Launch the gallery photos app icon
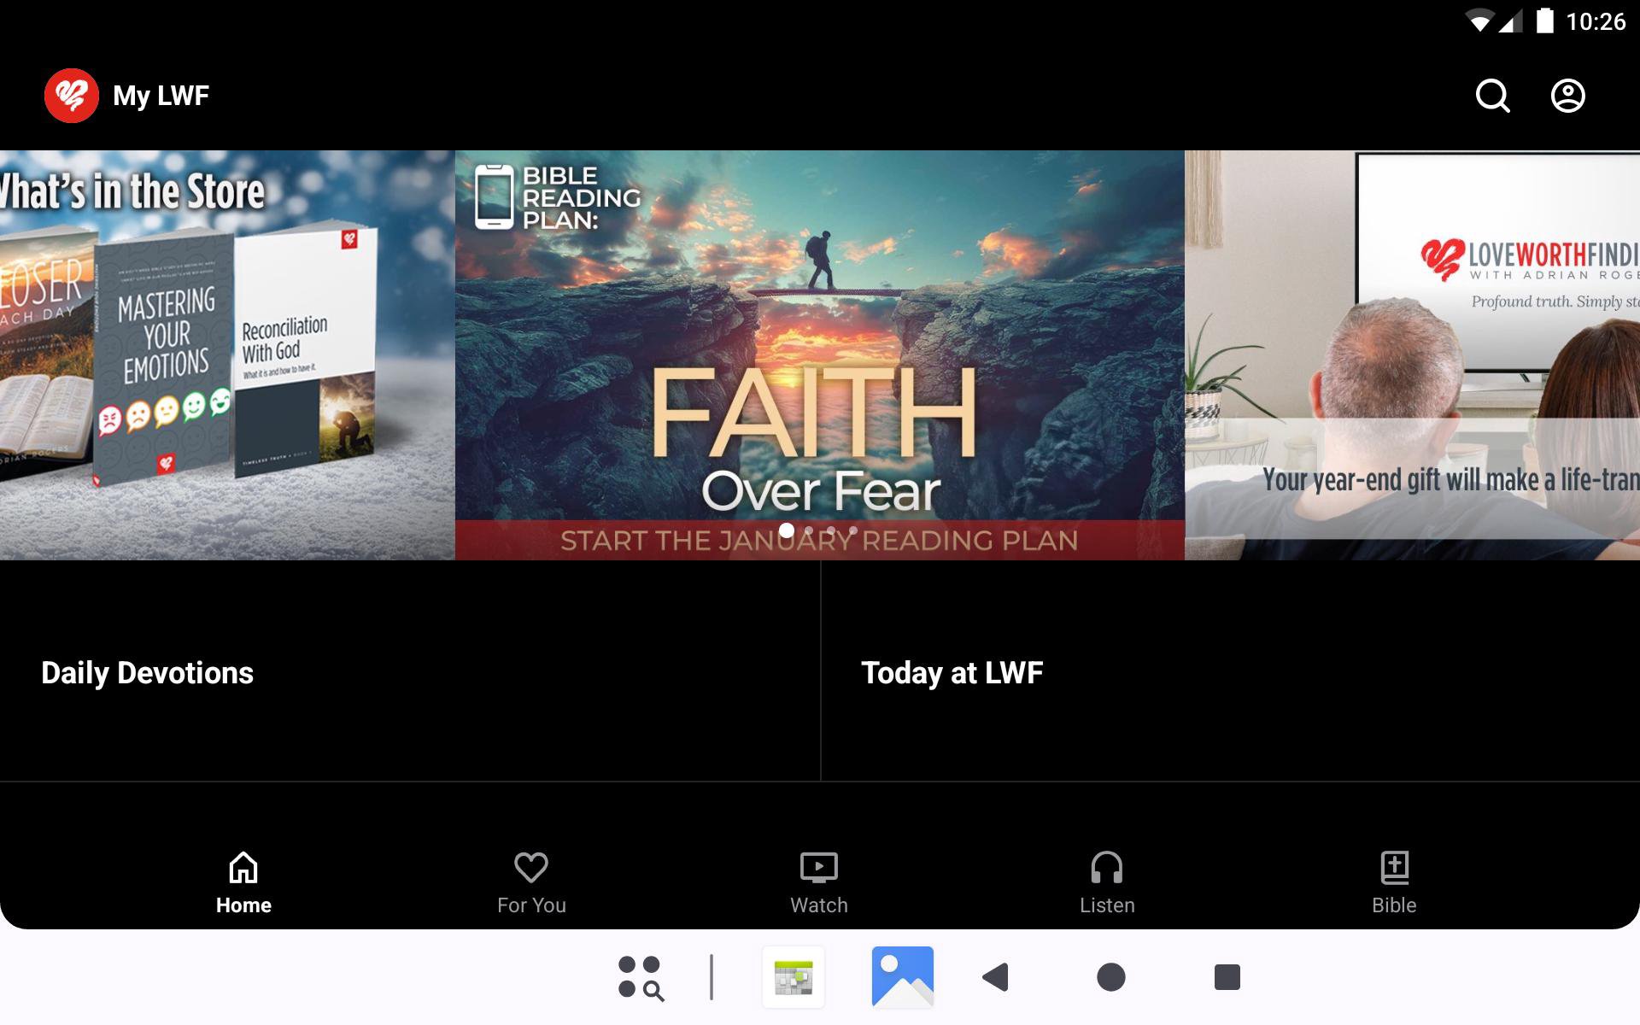Screen dimensions: 1640x1025 pyautogui.click(x=902, y=976)
